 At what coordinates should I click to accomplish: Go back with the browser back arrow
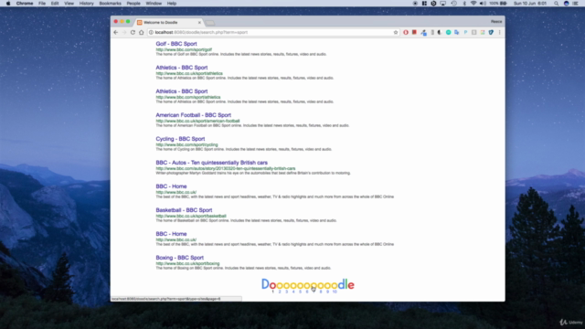116,33
